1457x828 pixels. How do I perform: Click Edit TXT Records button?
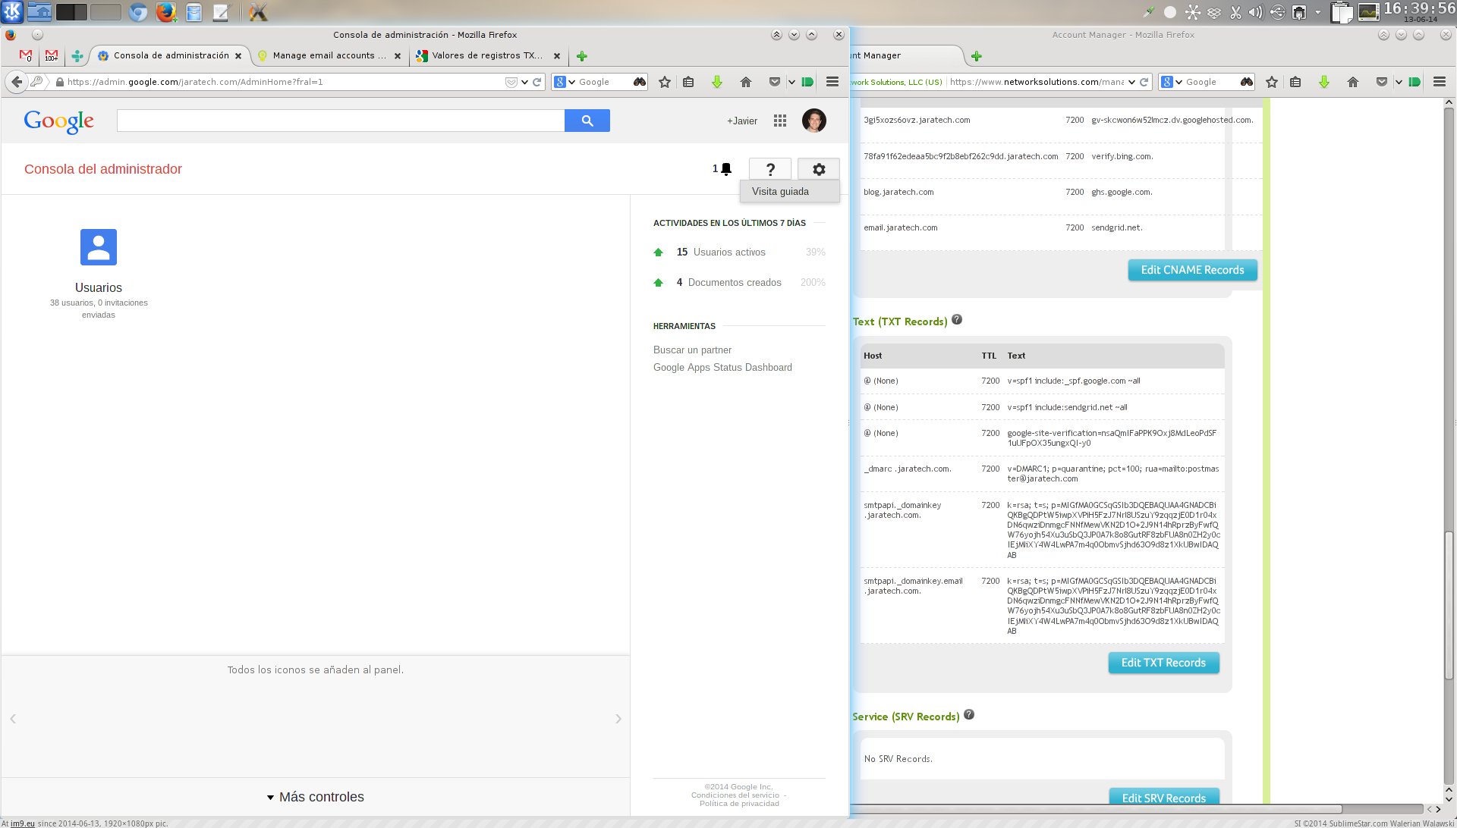pyautogui.click(x=1163, y=663)
